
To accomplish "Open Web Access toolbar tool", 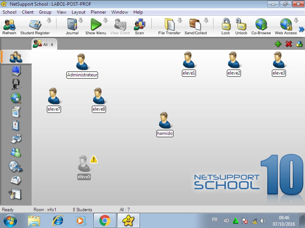I will (x=286, y=27).
